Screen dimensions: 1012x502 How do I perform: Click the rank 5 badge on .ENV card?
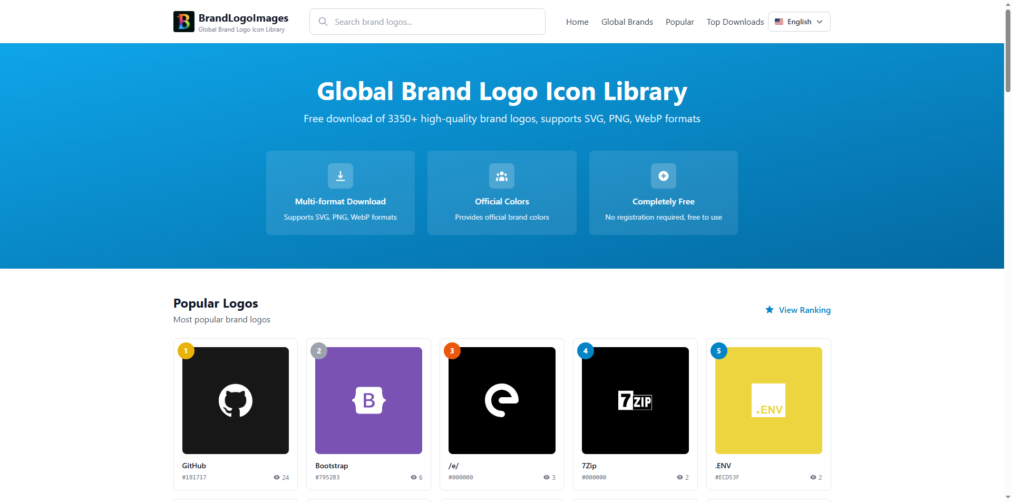click(x=718, y=350)
